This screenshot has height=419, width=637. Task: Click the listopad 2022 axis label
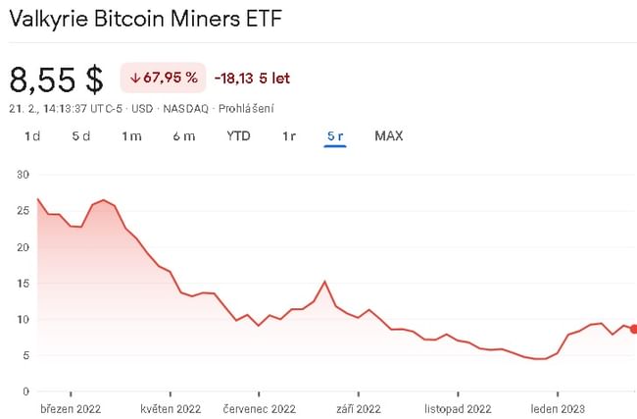pos(458,406)
